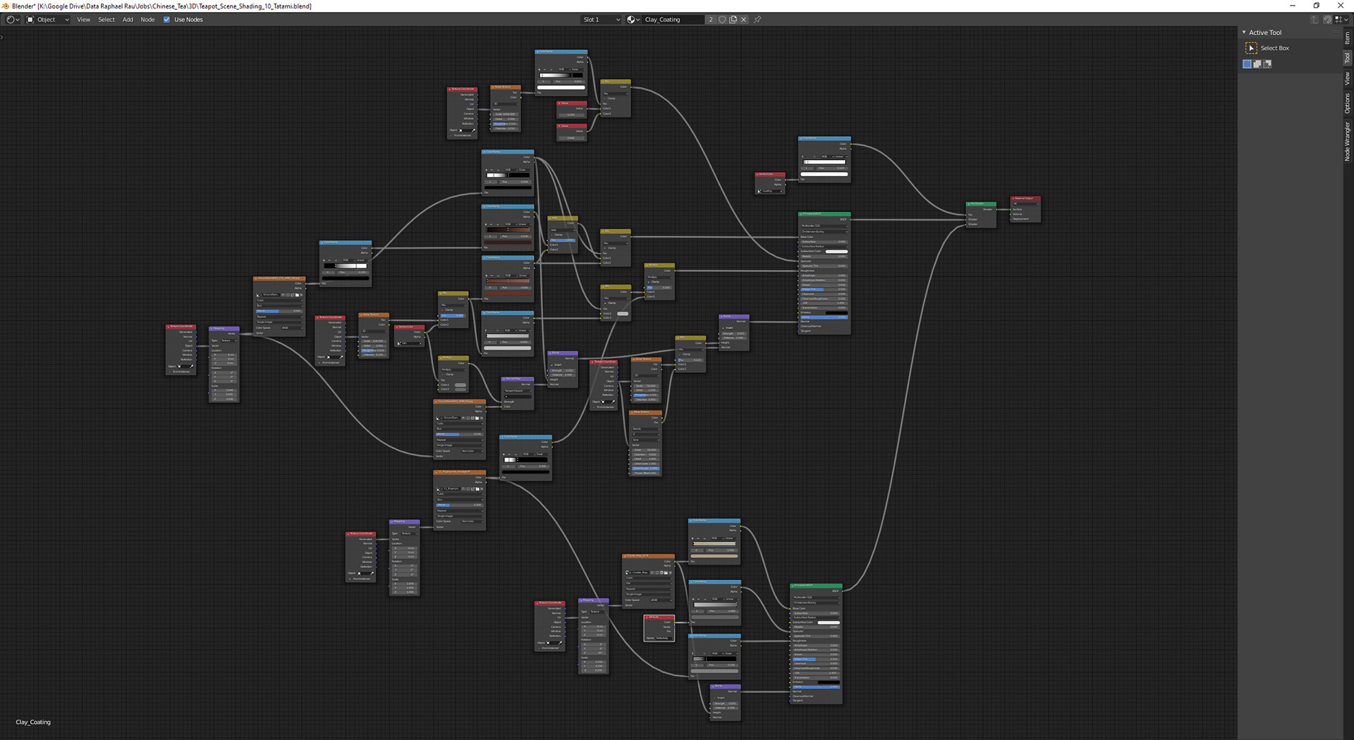The height and width of the screenshot is (740, 1354).
Task: Open the Slot 1 material slot dropdown
Action: [601, 20]
